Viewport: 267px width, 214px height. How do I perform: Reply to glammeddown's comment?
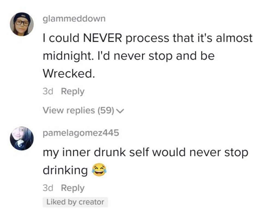[72, 91]
